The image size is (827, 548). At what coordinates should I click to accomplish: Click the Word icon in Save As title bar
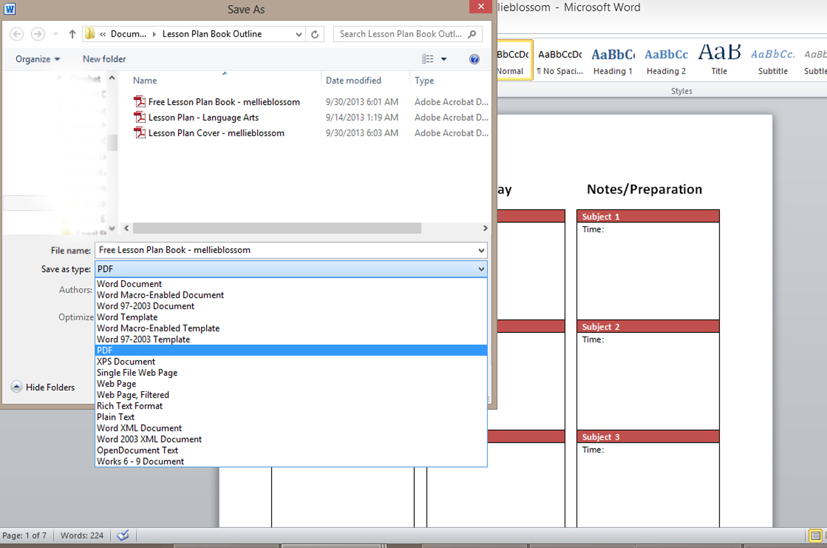point(10,9)
